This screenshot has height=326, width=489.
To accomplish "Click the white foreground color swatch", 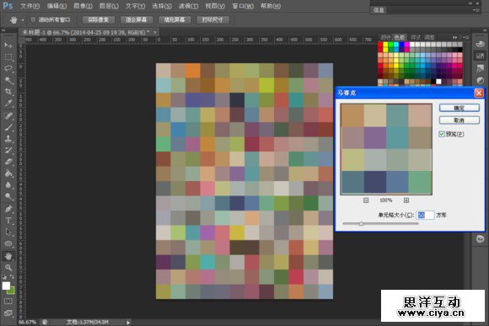I will coord(6,286).
